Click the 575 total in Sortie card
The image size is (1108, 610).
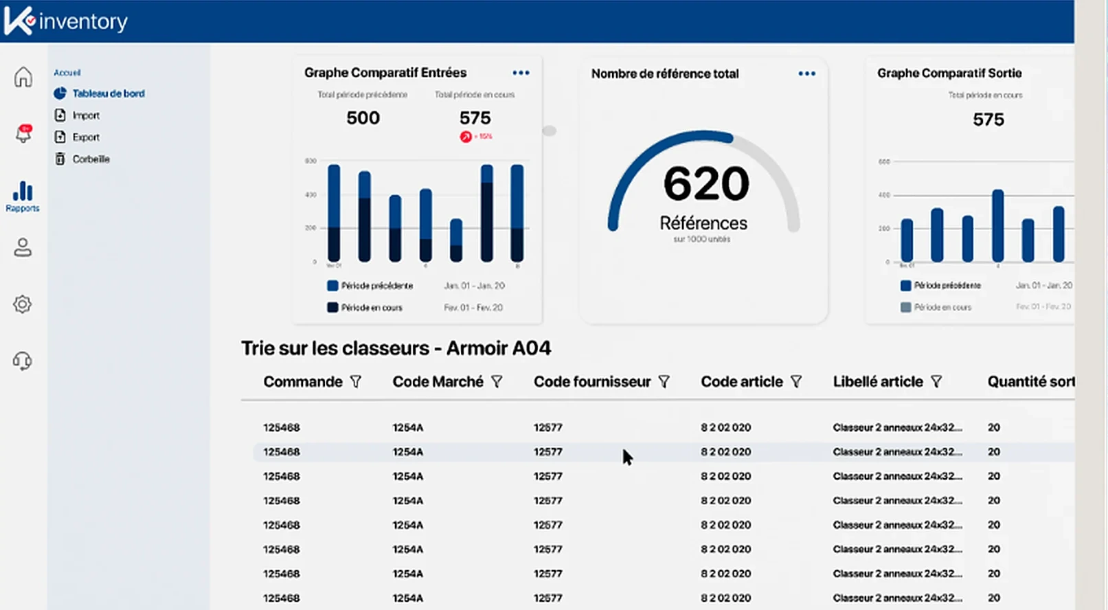click(988, 120)
